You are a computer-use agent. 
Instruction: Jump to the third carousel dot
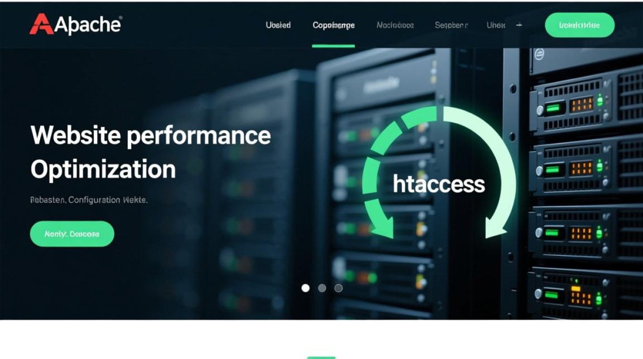click(x=338, y=288)
